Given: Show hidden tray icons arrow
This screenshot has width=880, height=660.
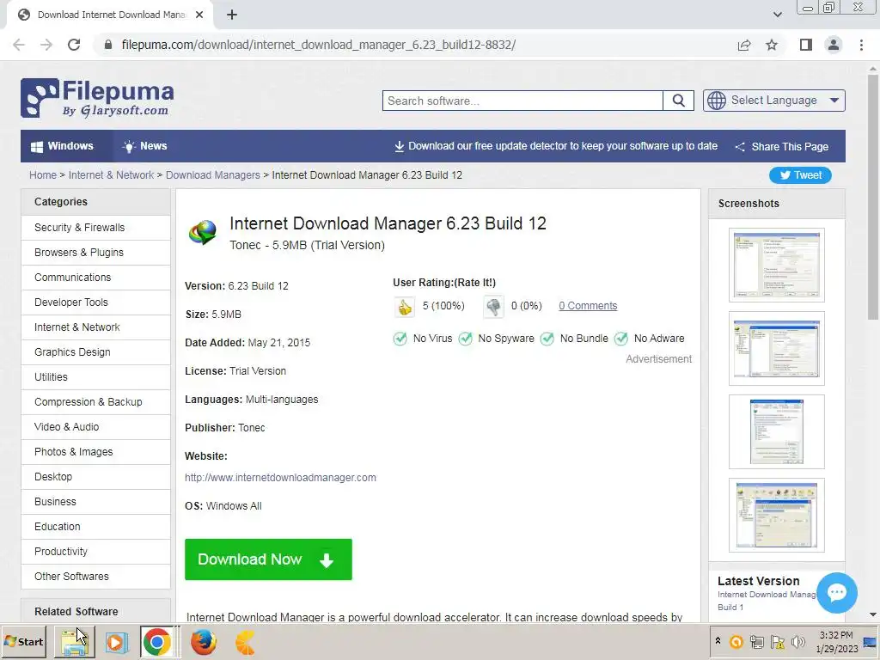Looking at the screenshot, I should [718, 641].
